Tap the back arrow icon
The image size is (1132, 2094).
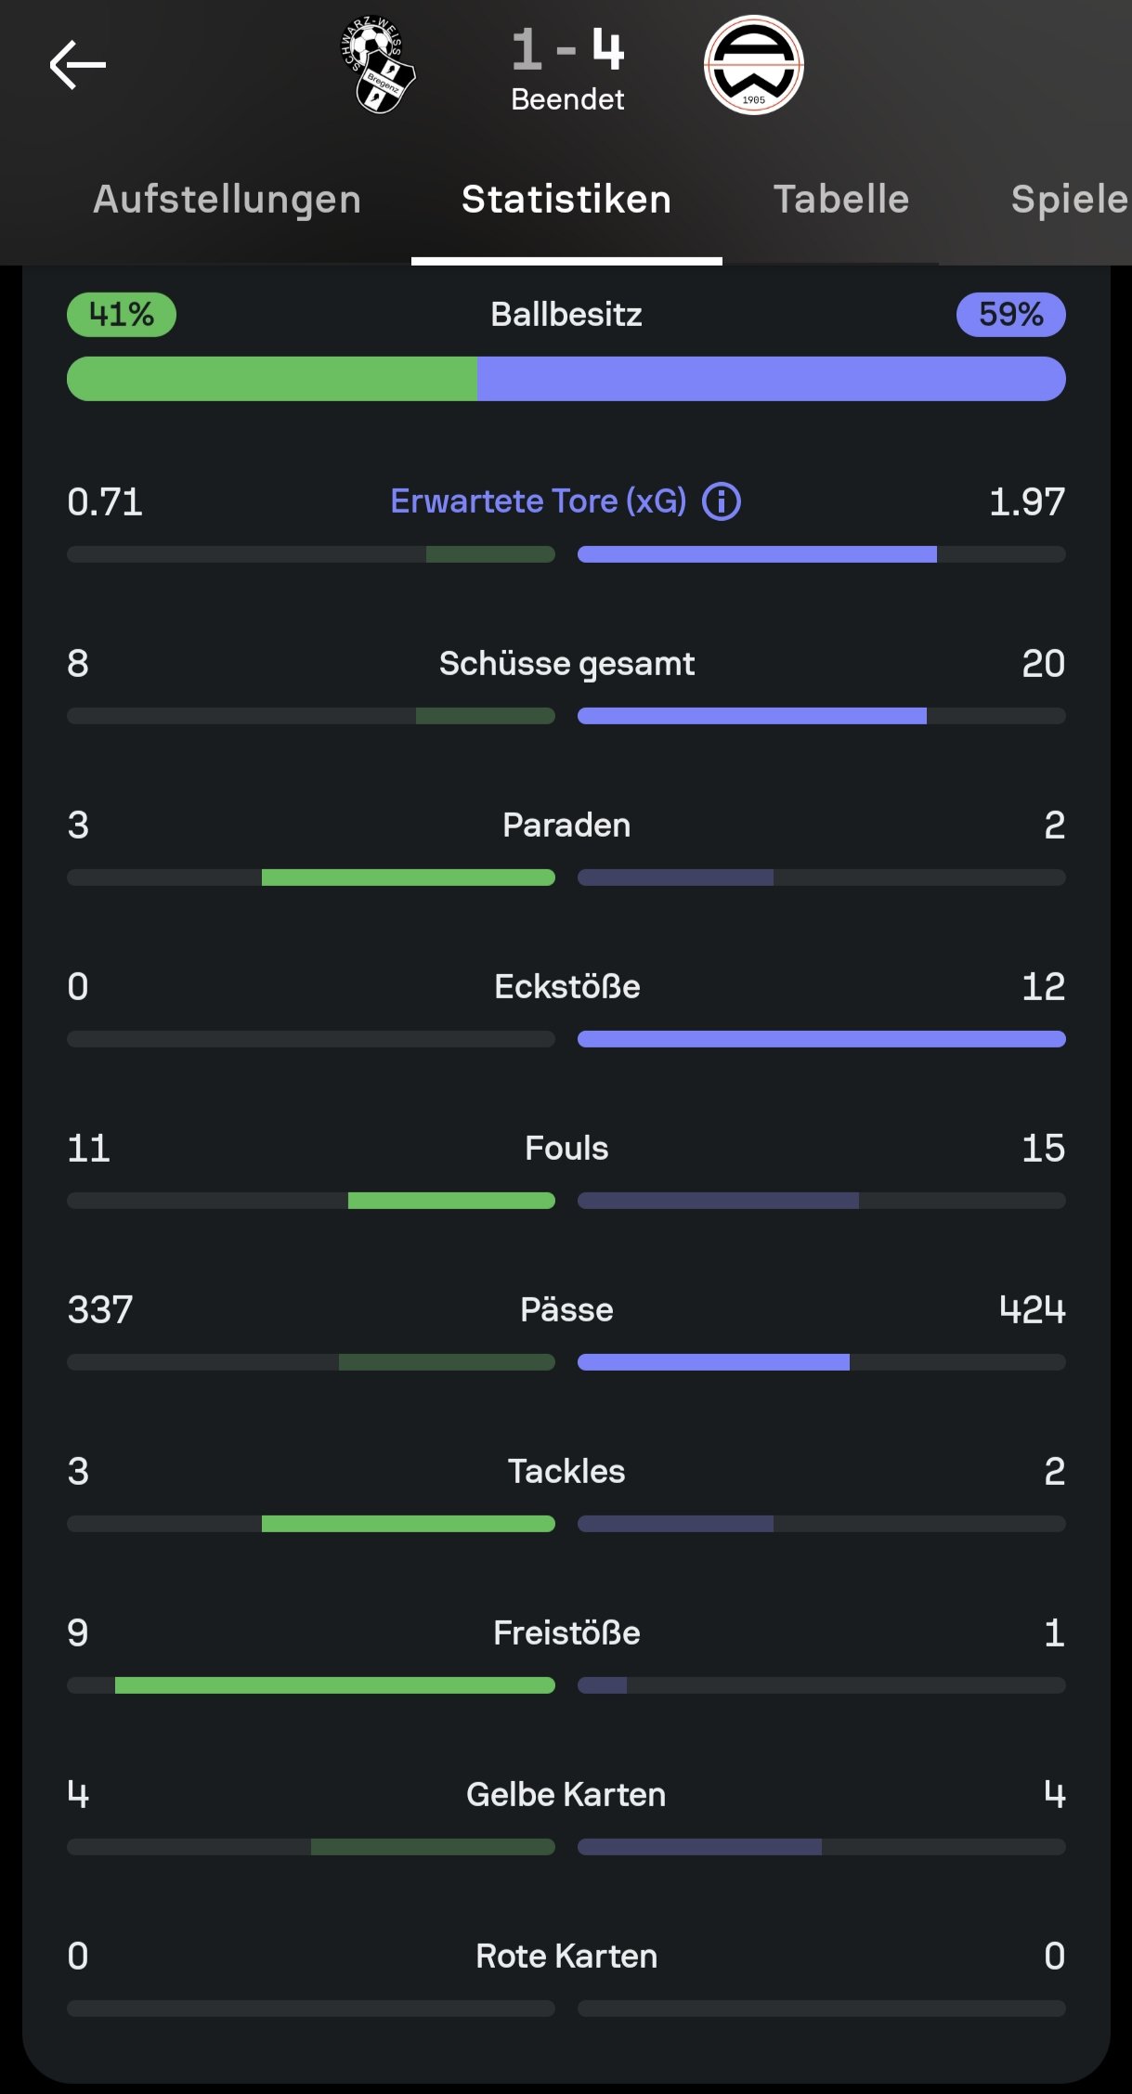pyautogui.click(x=78, y=65)
